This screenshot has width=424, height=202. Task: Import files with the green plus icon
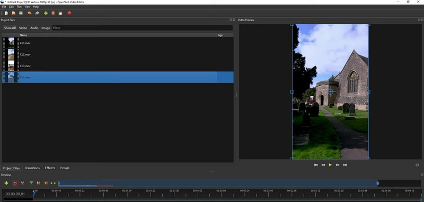pyautogui.click(x=46, y=13)
